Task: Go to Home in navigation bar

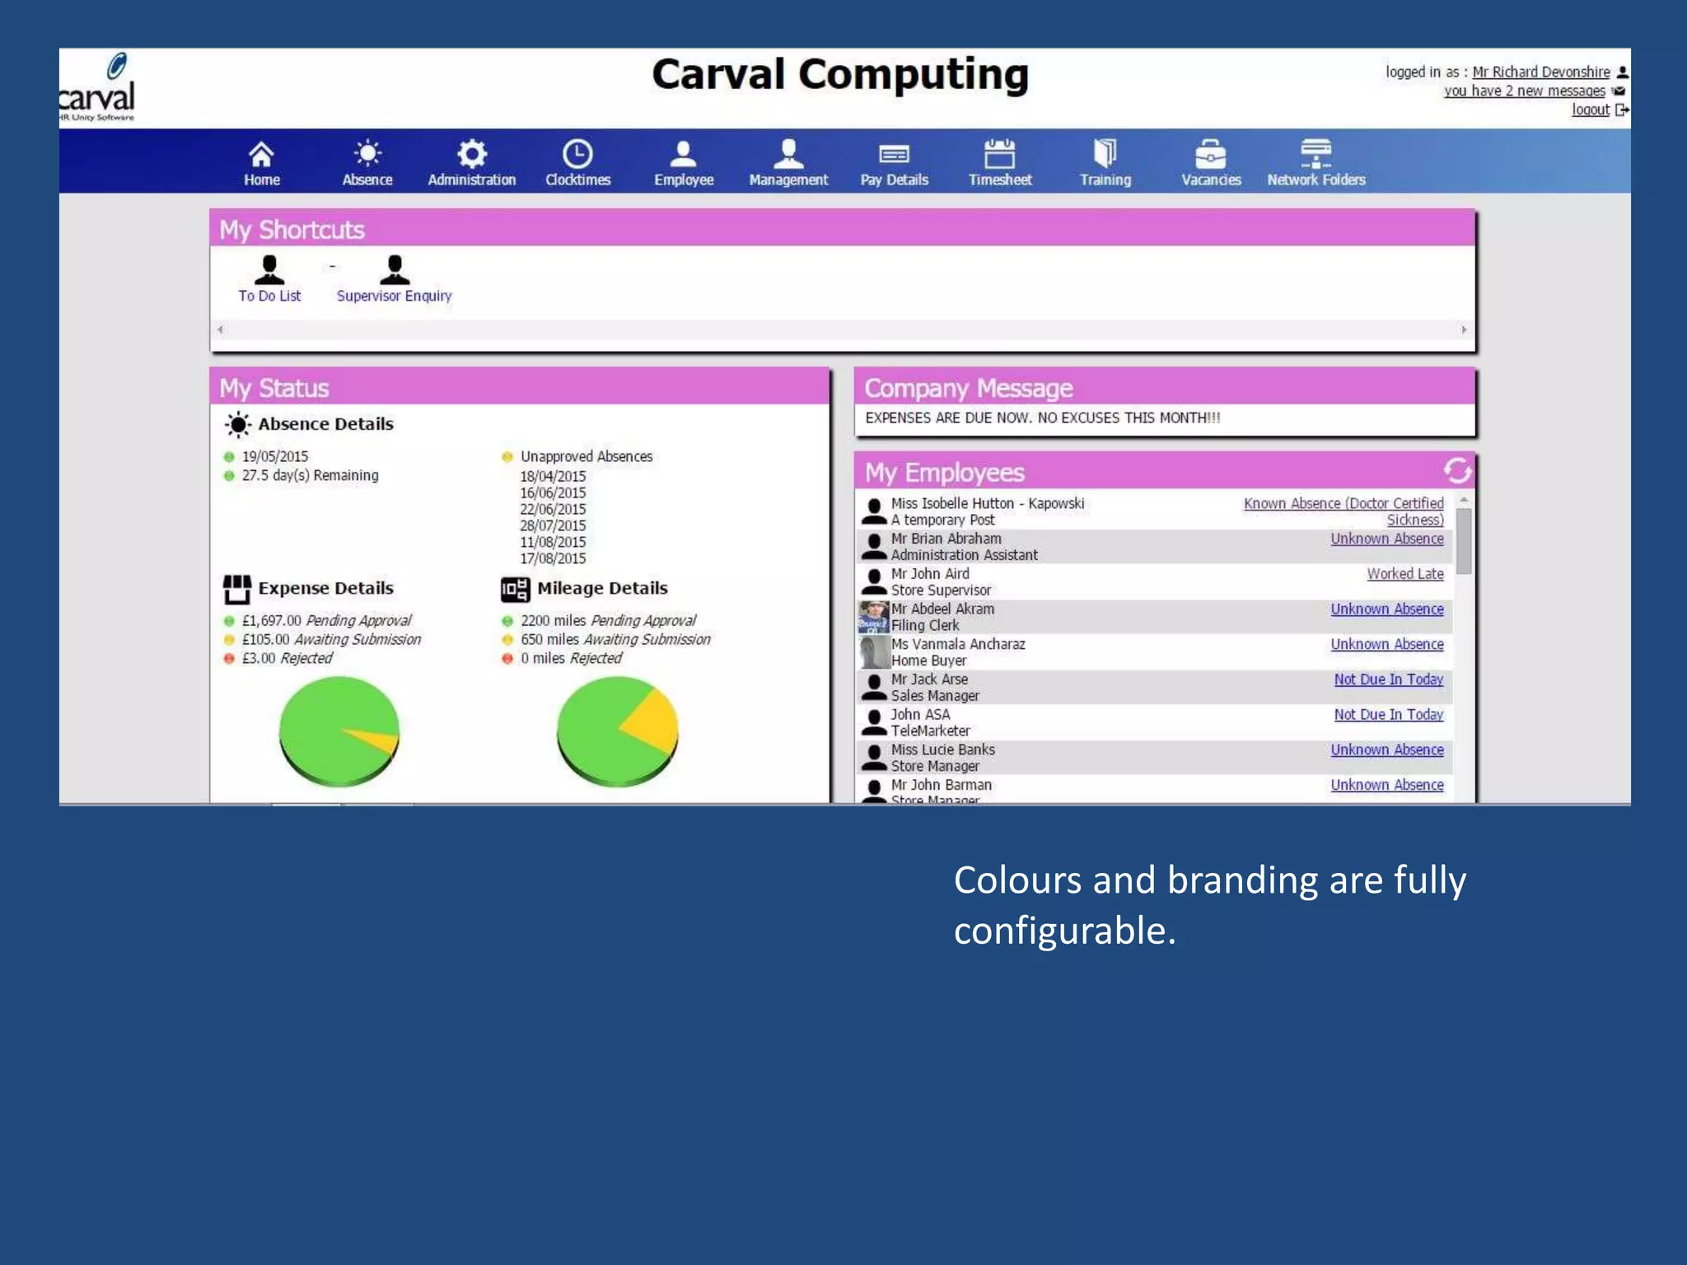Action: [261, 163]
